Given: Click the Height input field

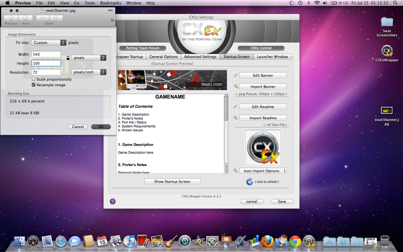Looking at the screenshot, I should pos(46,63).
